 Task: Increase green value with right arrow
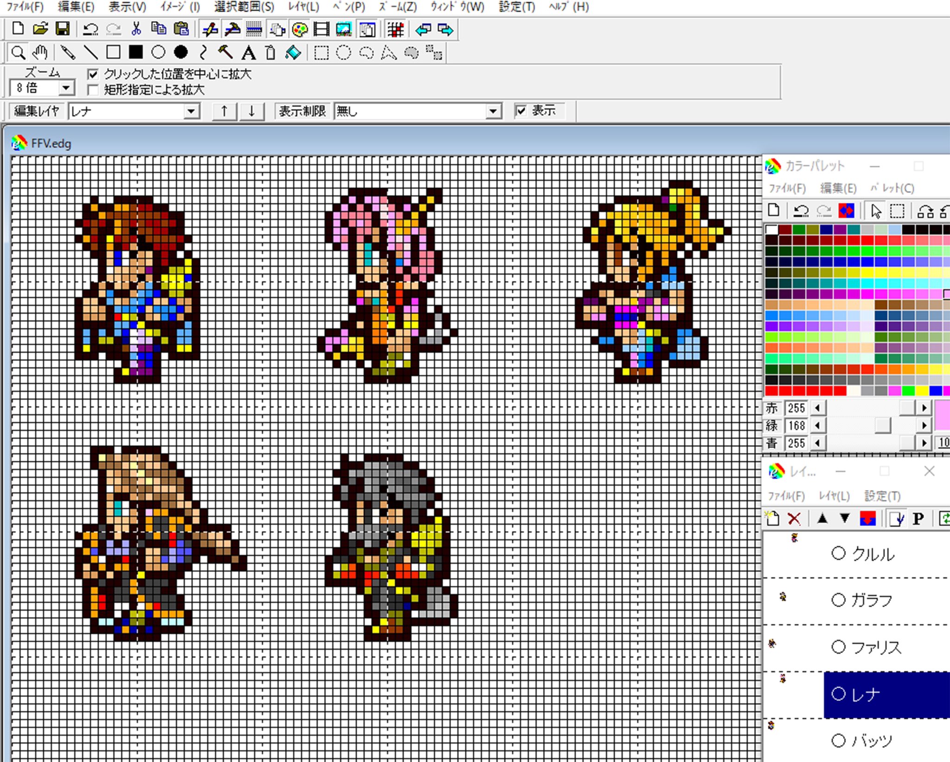click(924, 425)
